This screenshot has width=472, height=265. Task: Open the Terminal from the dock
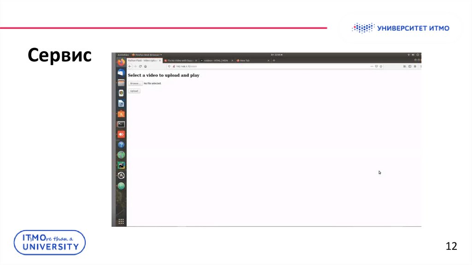(x=121, y=124)
